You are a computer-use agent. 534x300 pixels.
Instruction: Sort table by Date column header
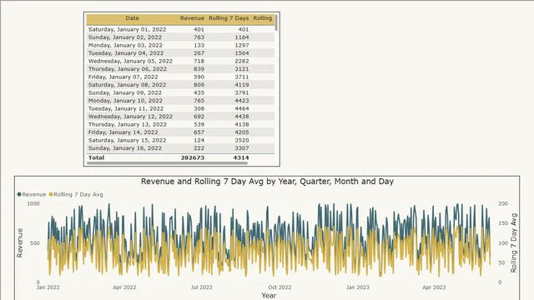[132, 18]
